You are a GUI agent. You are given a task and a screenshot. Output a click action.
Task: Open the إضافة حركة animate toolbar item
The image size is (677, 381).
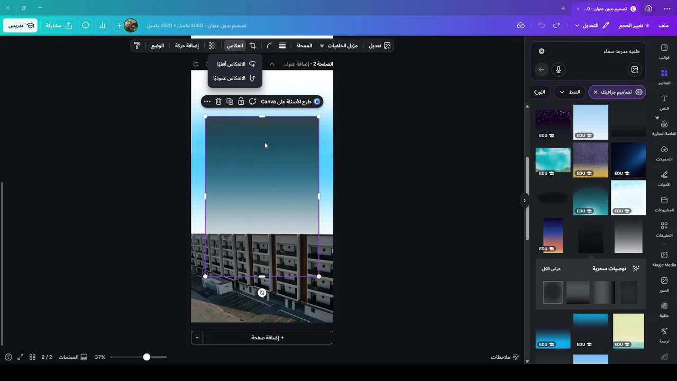[x=187, y=46]
